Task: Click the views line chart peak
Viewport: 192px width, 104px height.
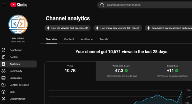Action: click(x=182, y=91)
